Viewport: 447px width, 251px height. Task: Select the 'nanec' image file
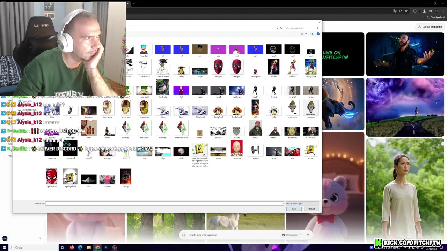(x=255, y=130)
